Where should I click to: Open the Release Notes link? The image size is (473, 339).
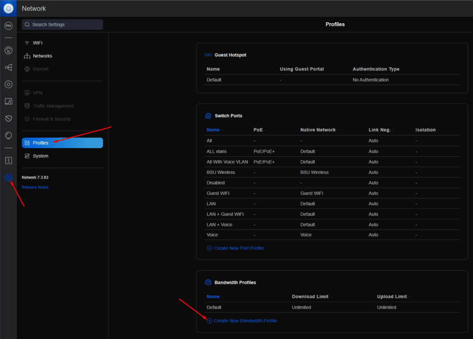[35, 187]
